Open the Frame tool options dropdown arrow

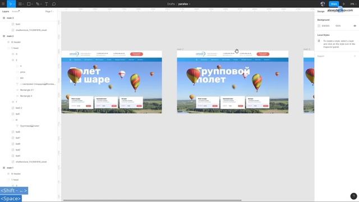point(23,4)
